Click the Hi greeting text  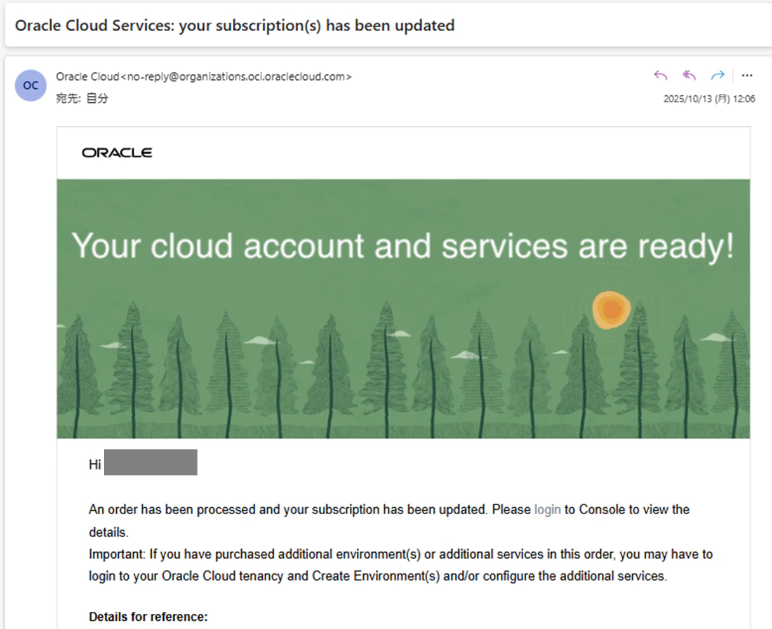[x=95, y=465]
